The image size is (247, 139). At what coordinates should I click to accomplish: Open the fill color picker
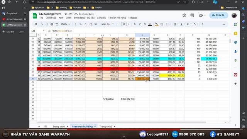coord(156,24)
